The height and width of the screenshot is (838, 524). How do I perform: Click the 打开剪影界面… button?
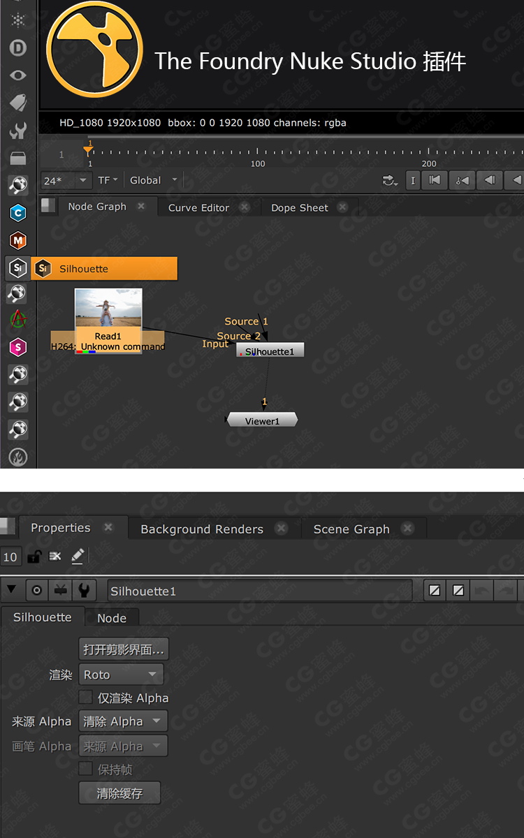(124, 649)
